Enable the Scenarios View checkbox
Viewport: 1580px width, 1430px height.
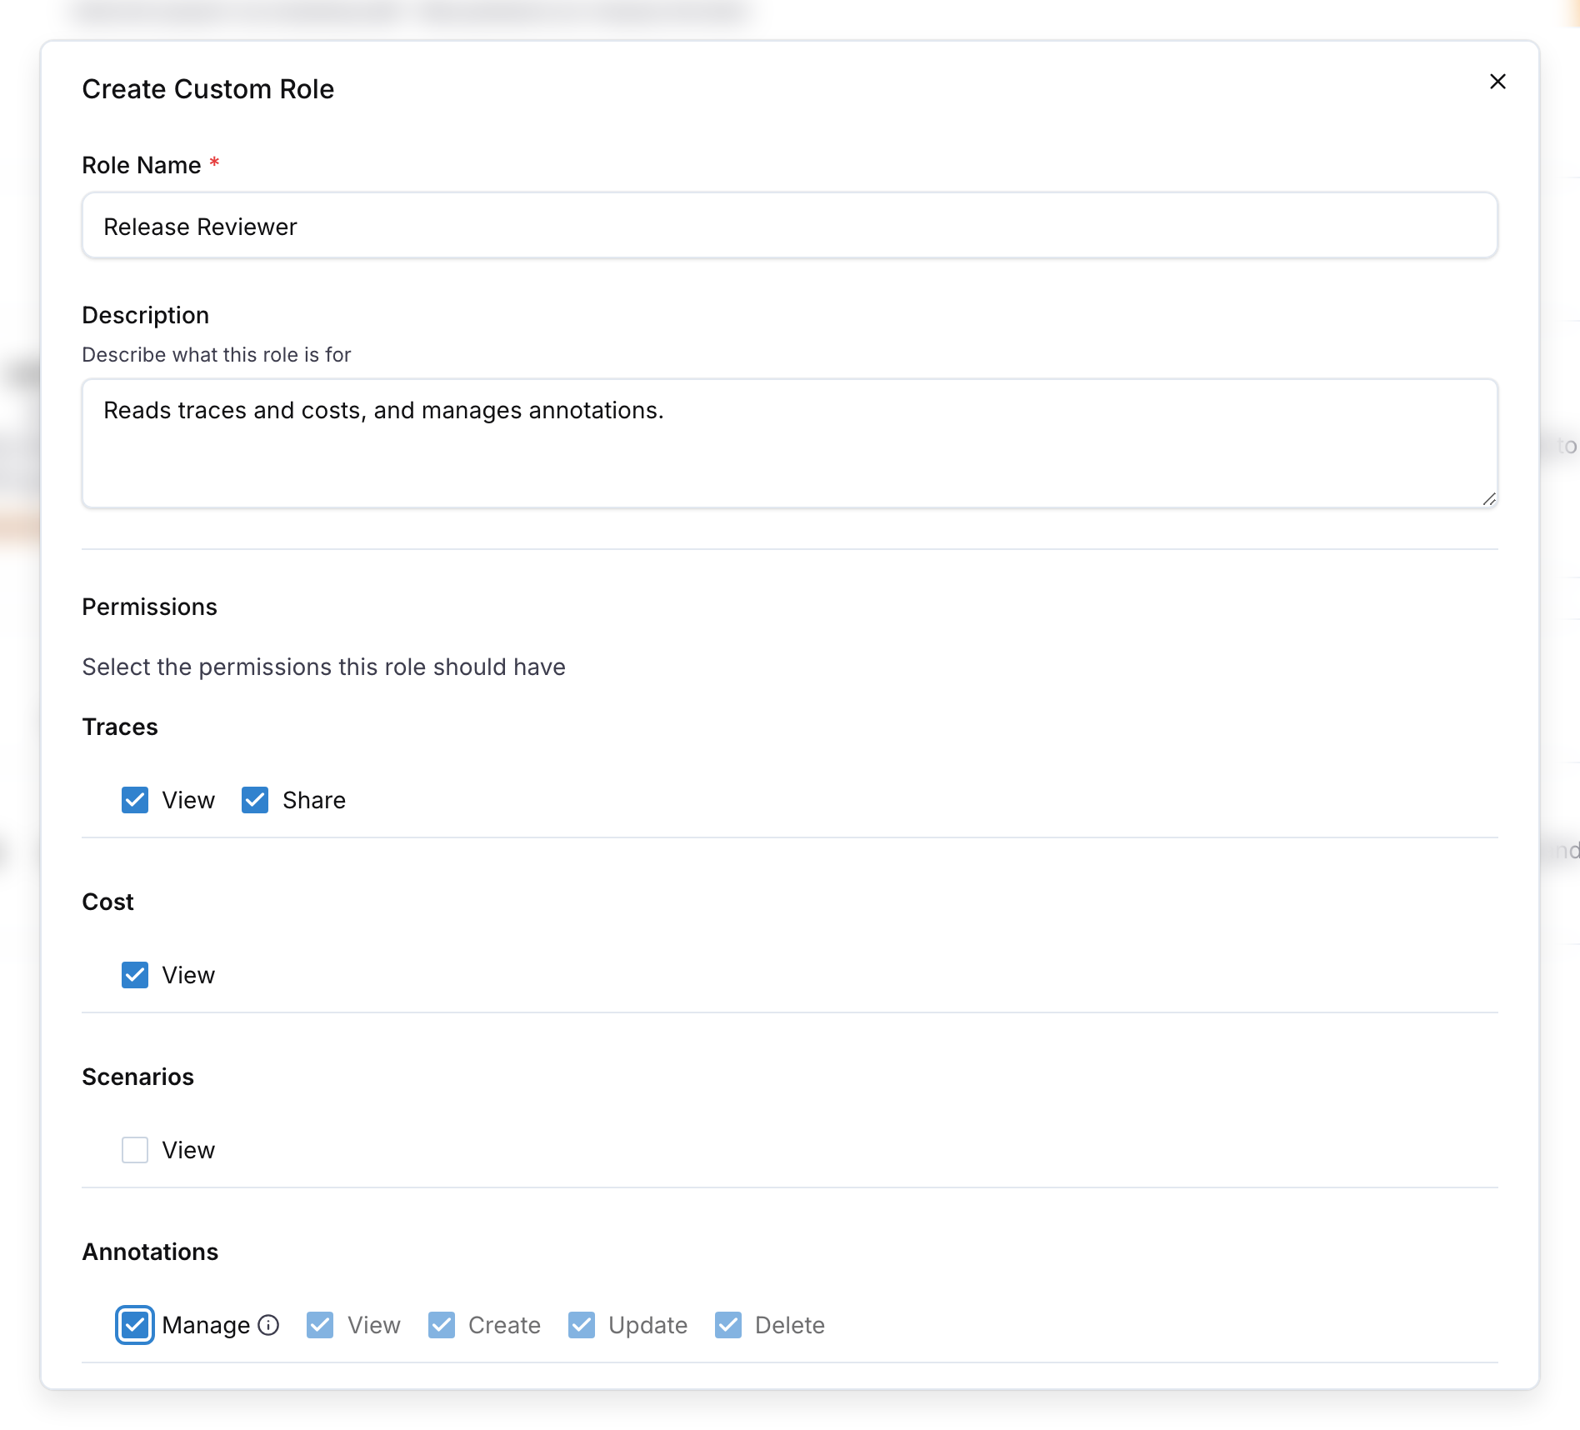(135, 1150)
